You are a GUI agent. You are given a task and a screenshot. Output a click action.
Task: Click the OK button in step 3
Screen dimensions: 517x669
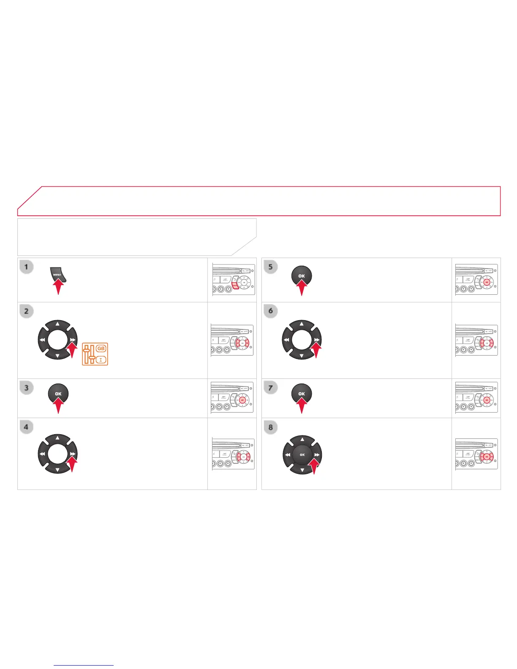pos(58,394)
